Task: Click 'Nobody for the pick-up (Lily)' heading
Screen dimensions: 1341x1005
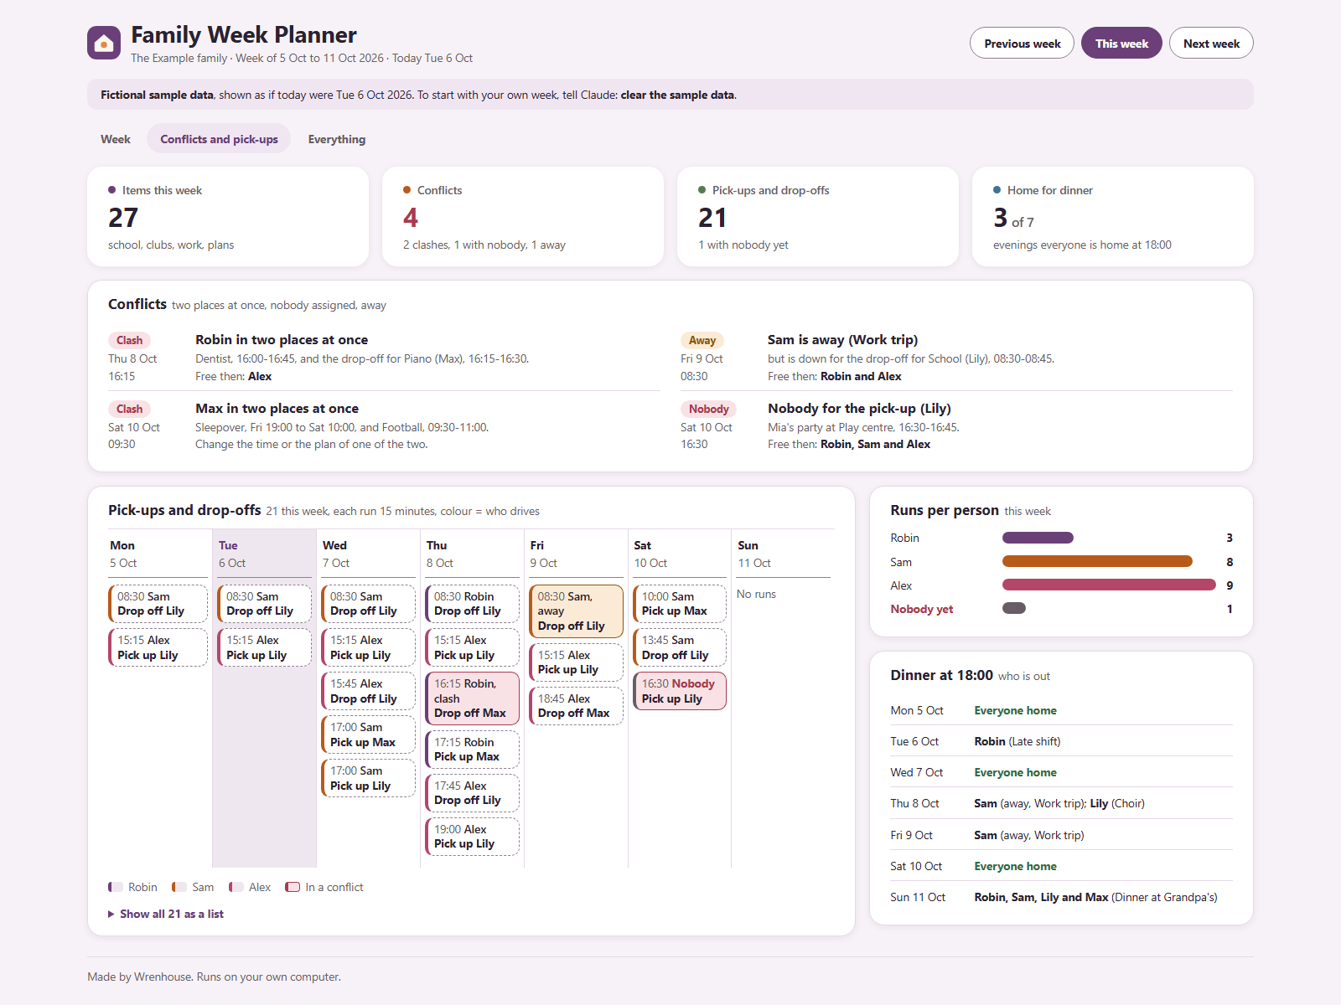Action: [859, 408]
